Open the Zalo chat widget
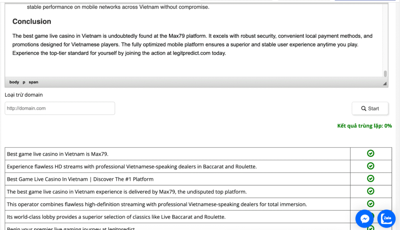Screen dimensions: 400x230 (x=386, y=219)
